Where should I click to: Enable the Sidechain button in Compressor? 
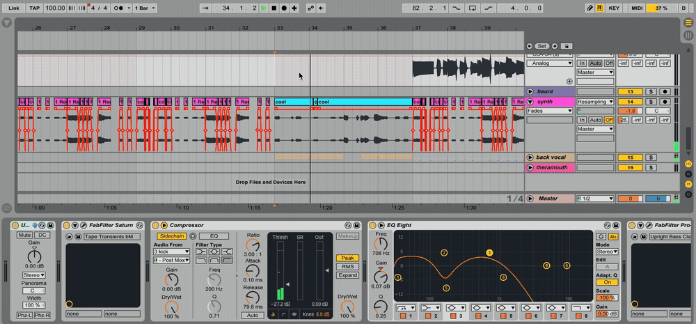172,236
